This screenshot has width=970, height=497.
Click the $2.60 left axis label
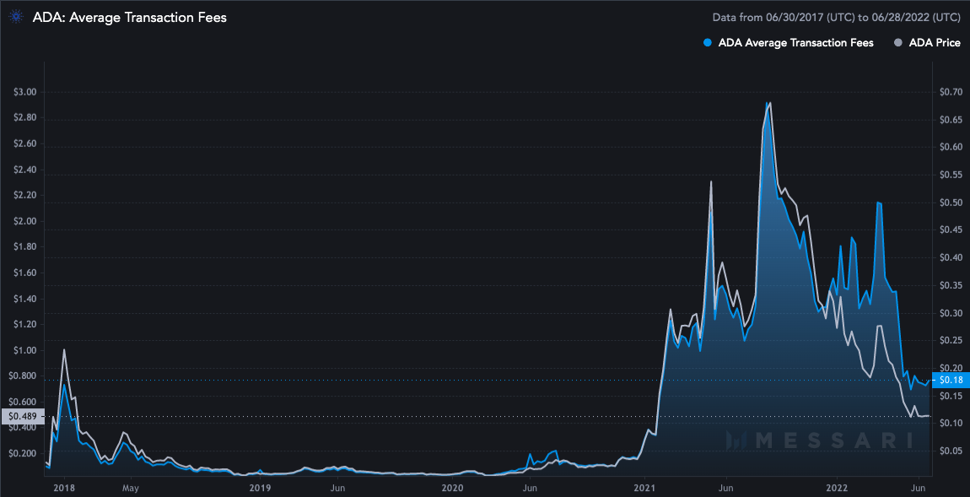(24, 143)
